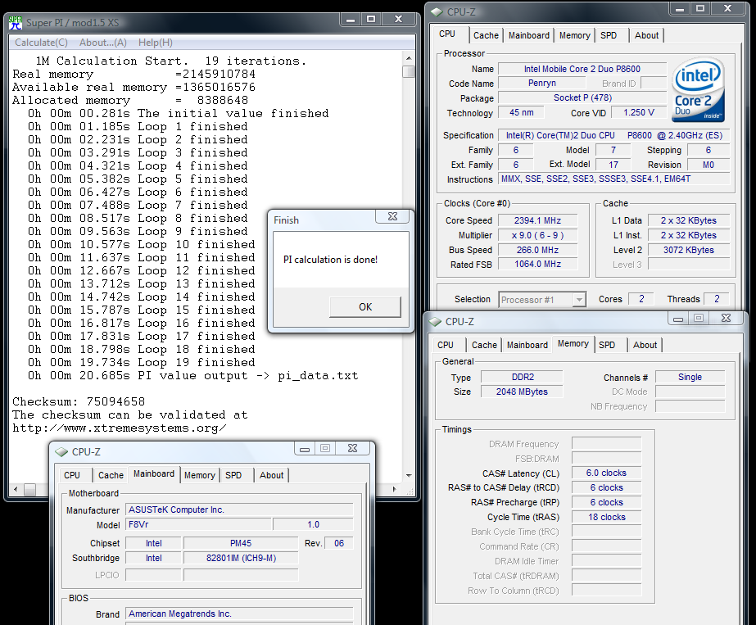The height and width of the screenshot is (625, 756).
Task: Click the Multiplier value 'x 9.0 ( 6 - 9 )'
Action: pos(537,235)
